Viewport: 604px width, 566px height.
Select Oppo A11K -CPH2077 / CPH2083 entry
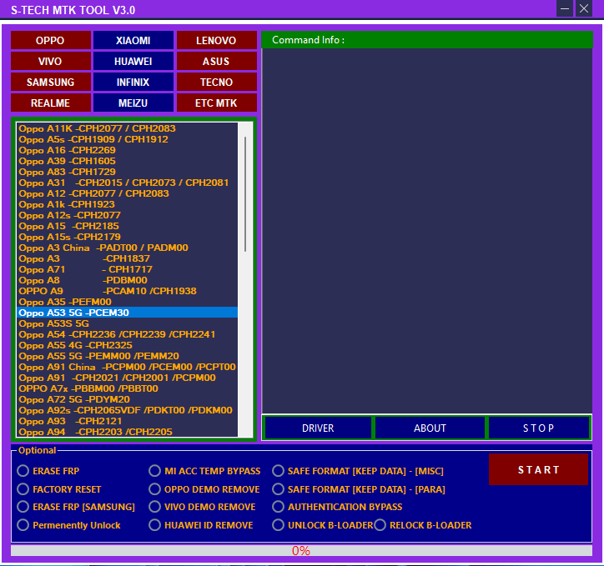coord(127,128)
